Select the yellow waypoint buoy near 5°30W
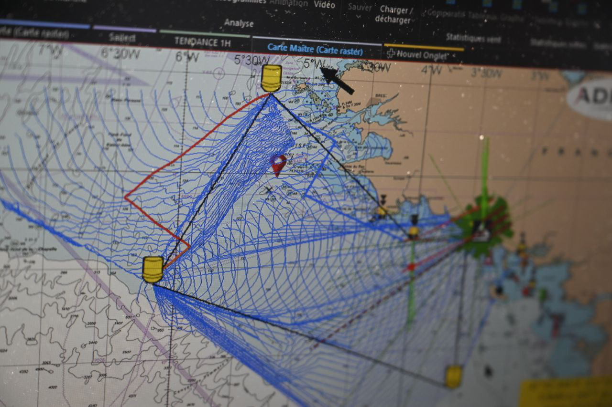612x407 pixels. (271, 78)
